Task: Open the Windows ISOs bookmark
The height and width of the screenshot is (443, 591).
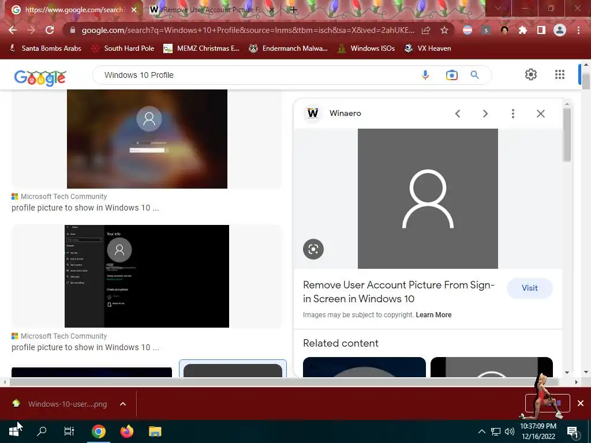Action: coord(366,48)
